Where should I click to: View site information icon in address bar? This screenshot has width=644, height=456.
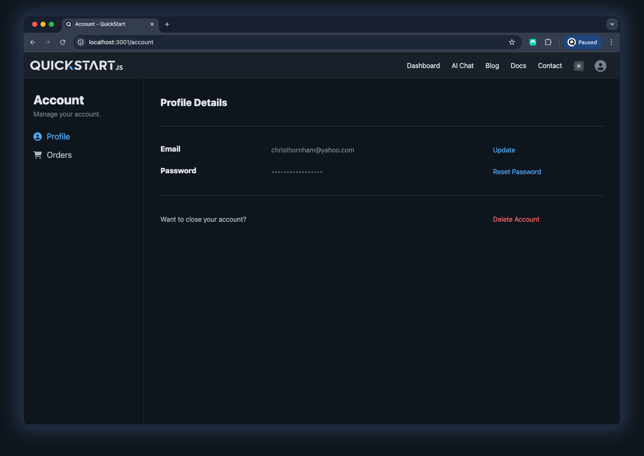pos(81,42)
